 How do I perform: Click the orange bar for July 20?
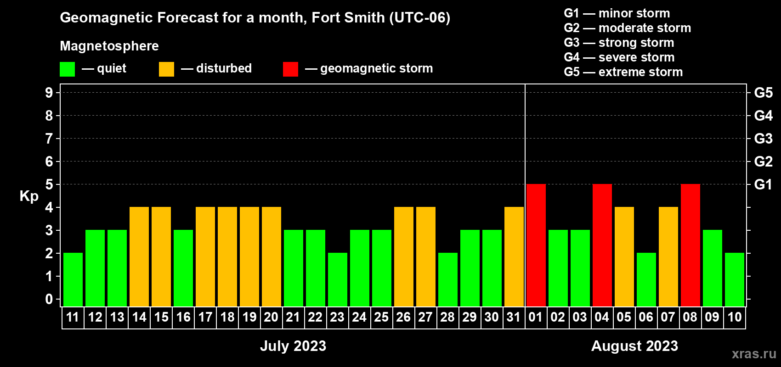point(272,257)
